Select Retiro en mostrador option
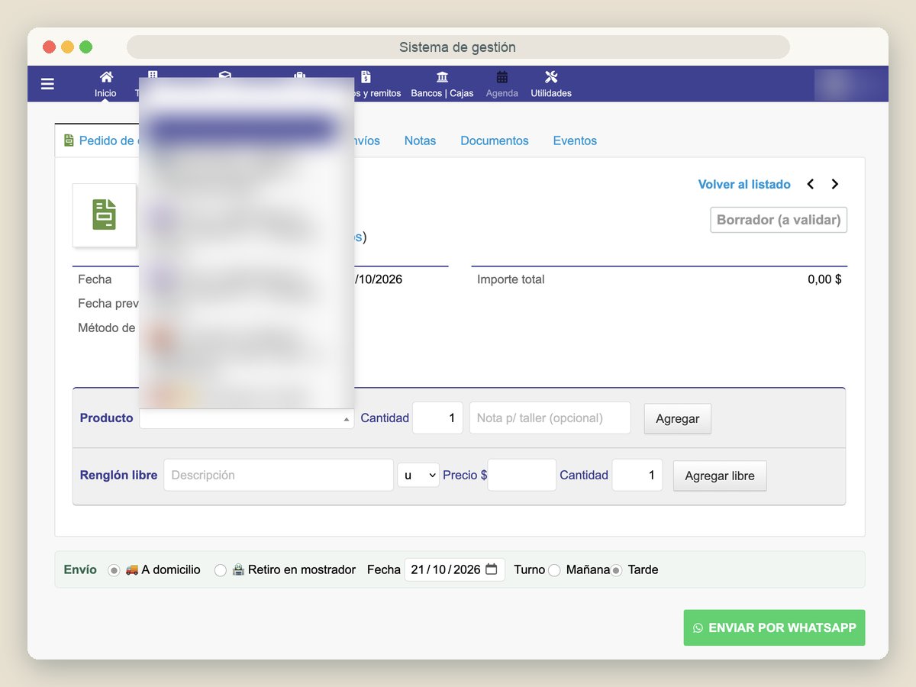The height and width of the screenshot is (687, 916). click(221, 570)
